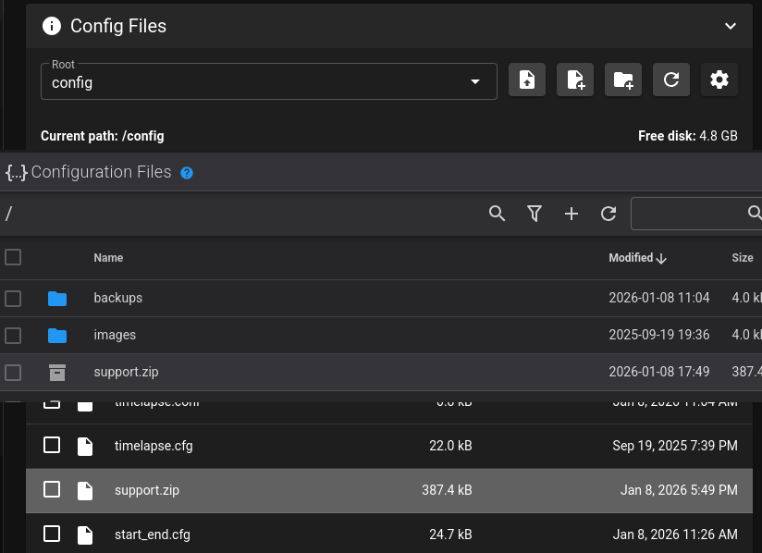This screenshot has width=762, height=553.
Task: Click the search magnifier in Configuration Files toolbar
Action: pos(497,214)
